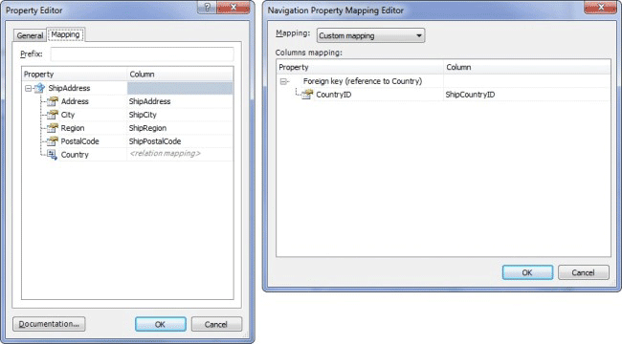Select the Address property row
622x344 pixels.
127,101
